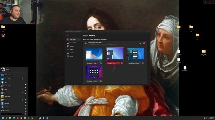Choose the Modern style preview thumbnail

[x=115, y=54]
